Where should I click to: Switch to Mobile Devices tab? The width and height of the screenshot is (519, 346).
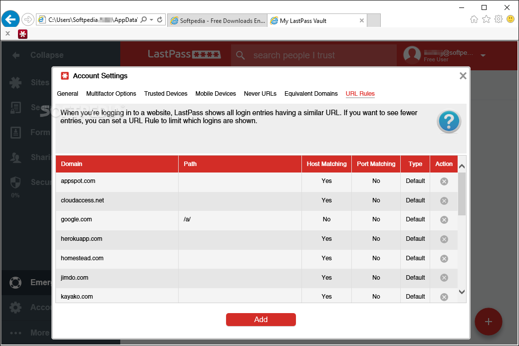[216, 94]
